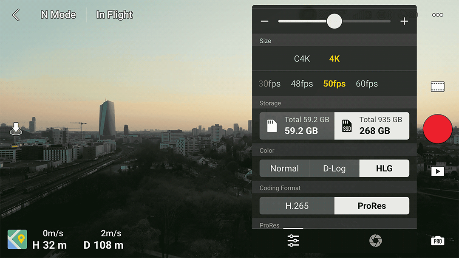Viewport: 459px width, 258px height.
Task: Open the three-dot more options menu
Action: (x=437, y=15)
